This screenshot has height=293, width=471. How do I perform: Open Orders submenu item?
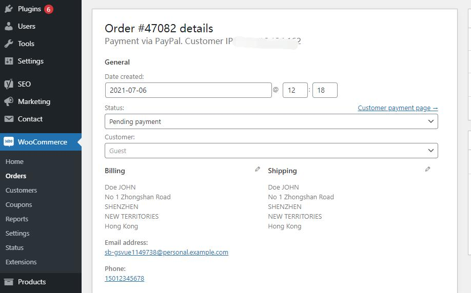tap(16, 176)
